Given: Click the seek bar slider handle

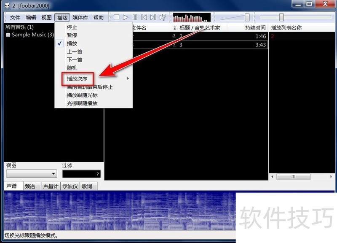Looking at the screenshot, I should (281, 17).
